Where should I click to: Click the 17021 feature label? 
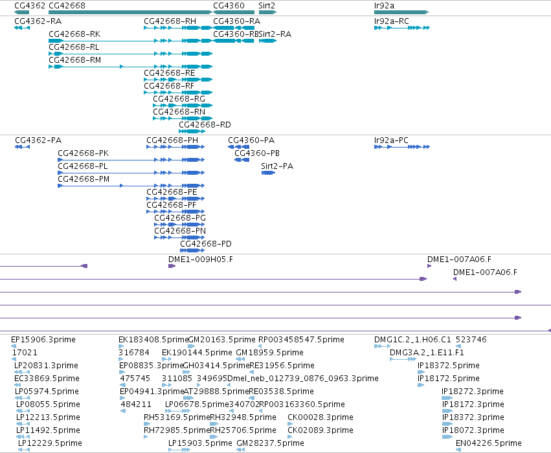pyautogui.click(x=25, y=353)
